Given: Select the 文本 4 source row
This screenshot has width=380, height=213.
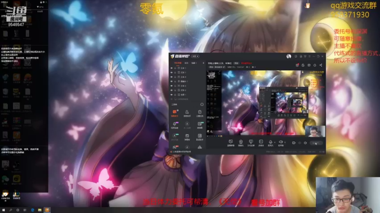Looking at the screenshot, I should pos(187,77).
